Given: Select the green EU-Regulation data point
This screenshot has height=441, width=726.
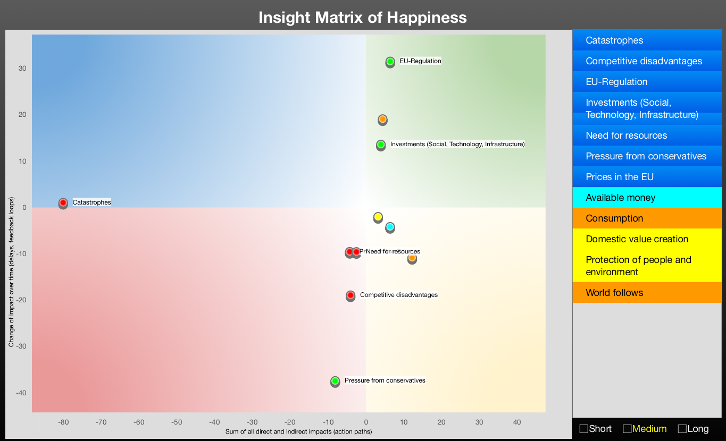Looking at the screenshot, I should (390, 61).
